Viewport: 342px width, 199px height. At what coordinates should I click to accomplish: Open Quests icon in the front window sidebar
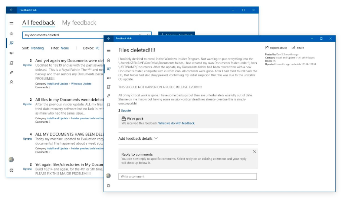tap(108, 87)
